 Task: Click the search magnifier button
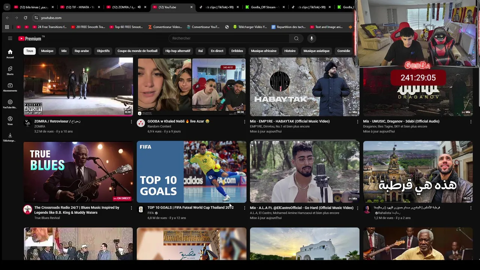click(x=296, y=38)
